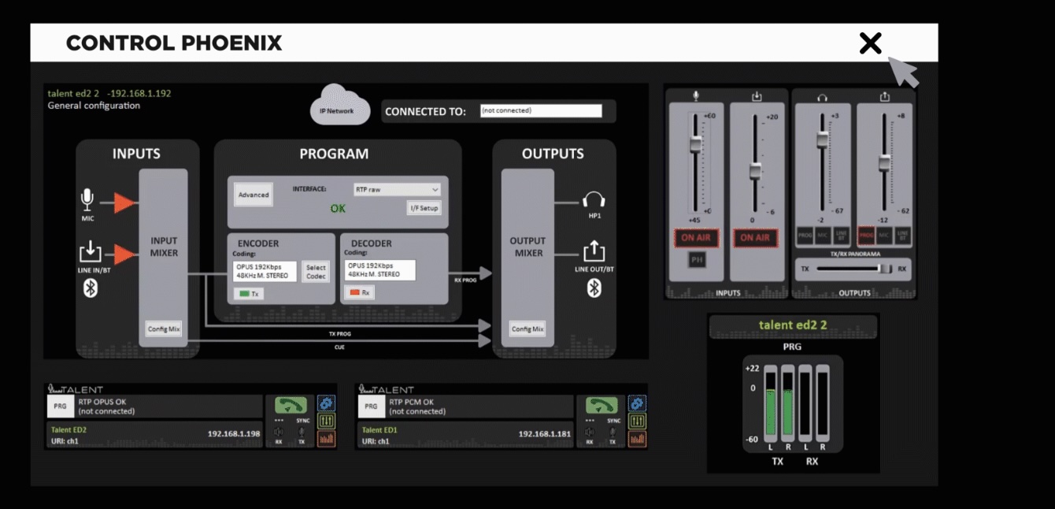Toggle ON AIR for the line input channel

tap(754, 238)
